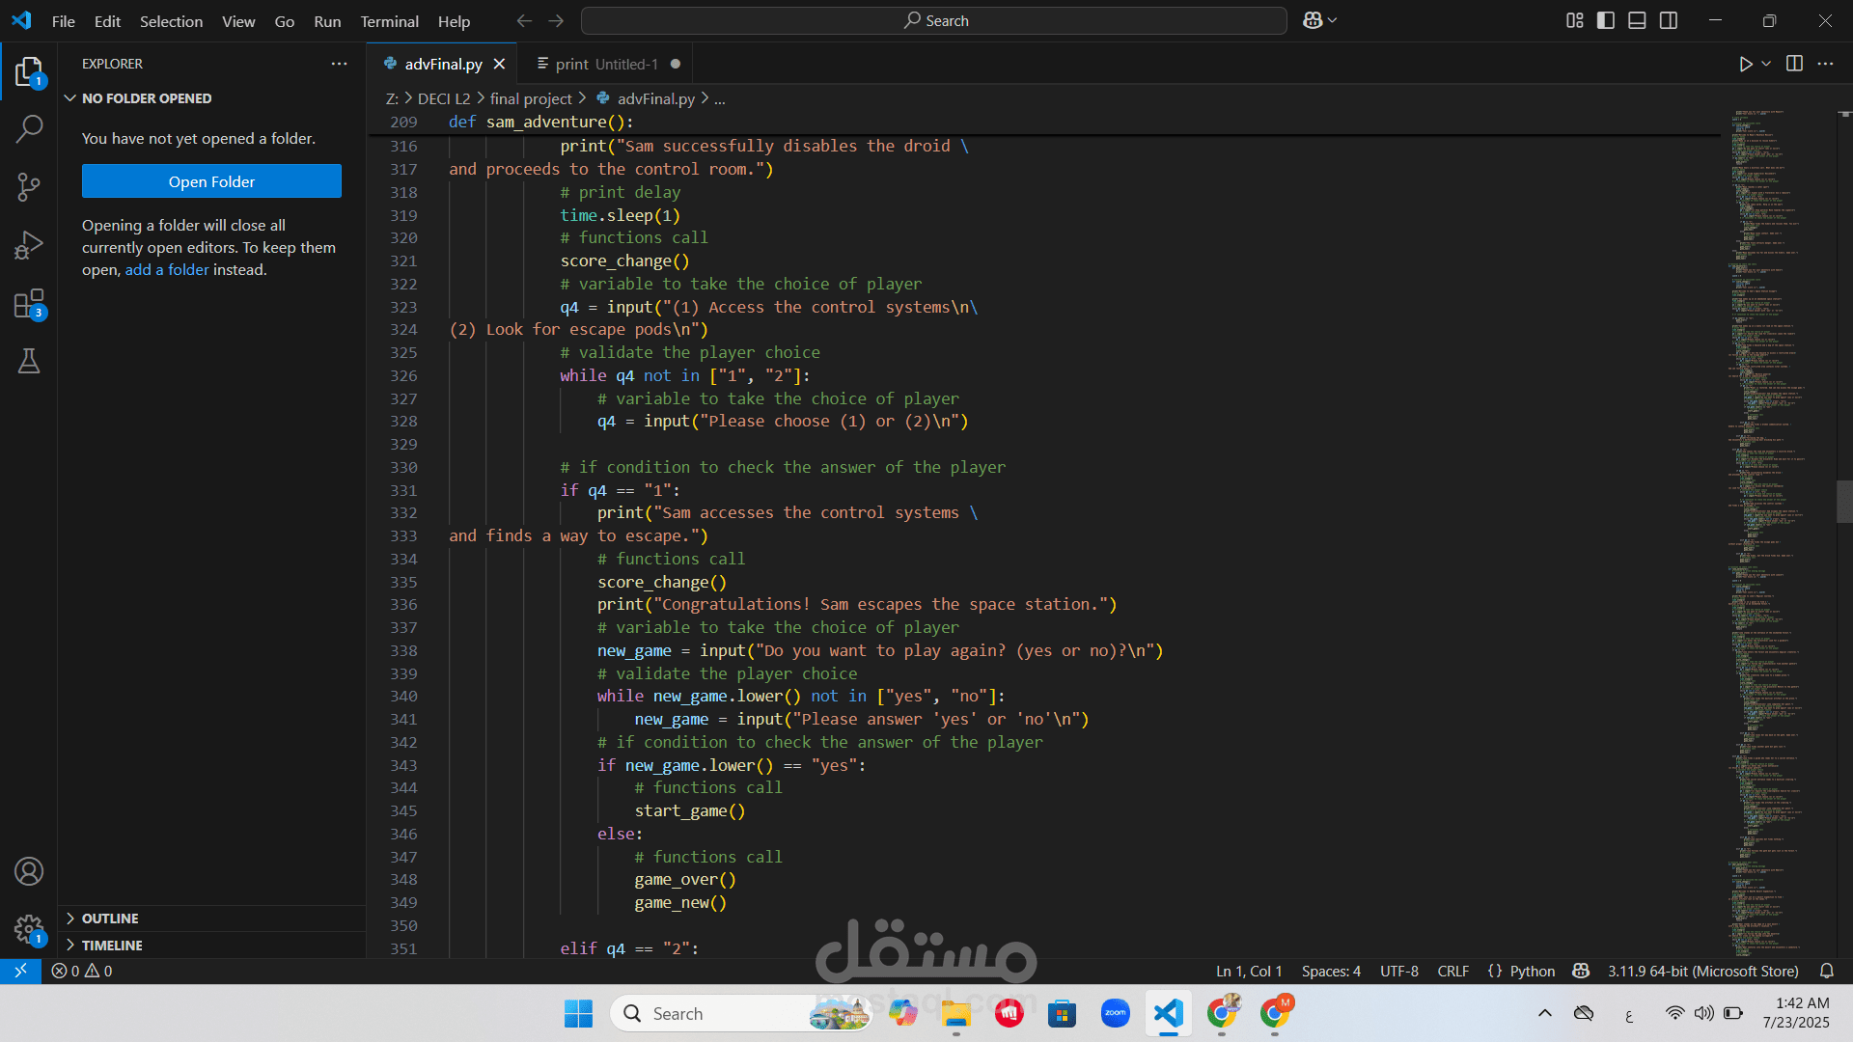Open the Search view in activity bar
1853x1042 pixels.
click(x=29, y=128)
